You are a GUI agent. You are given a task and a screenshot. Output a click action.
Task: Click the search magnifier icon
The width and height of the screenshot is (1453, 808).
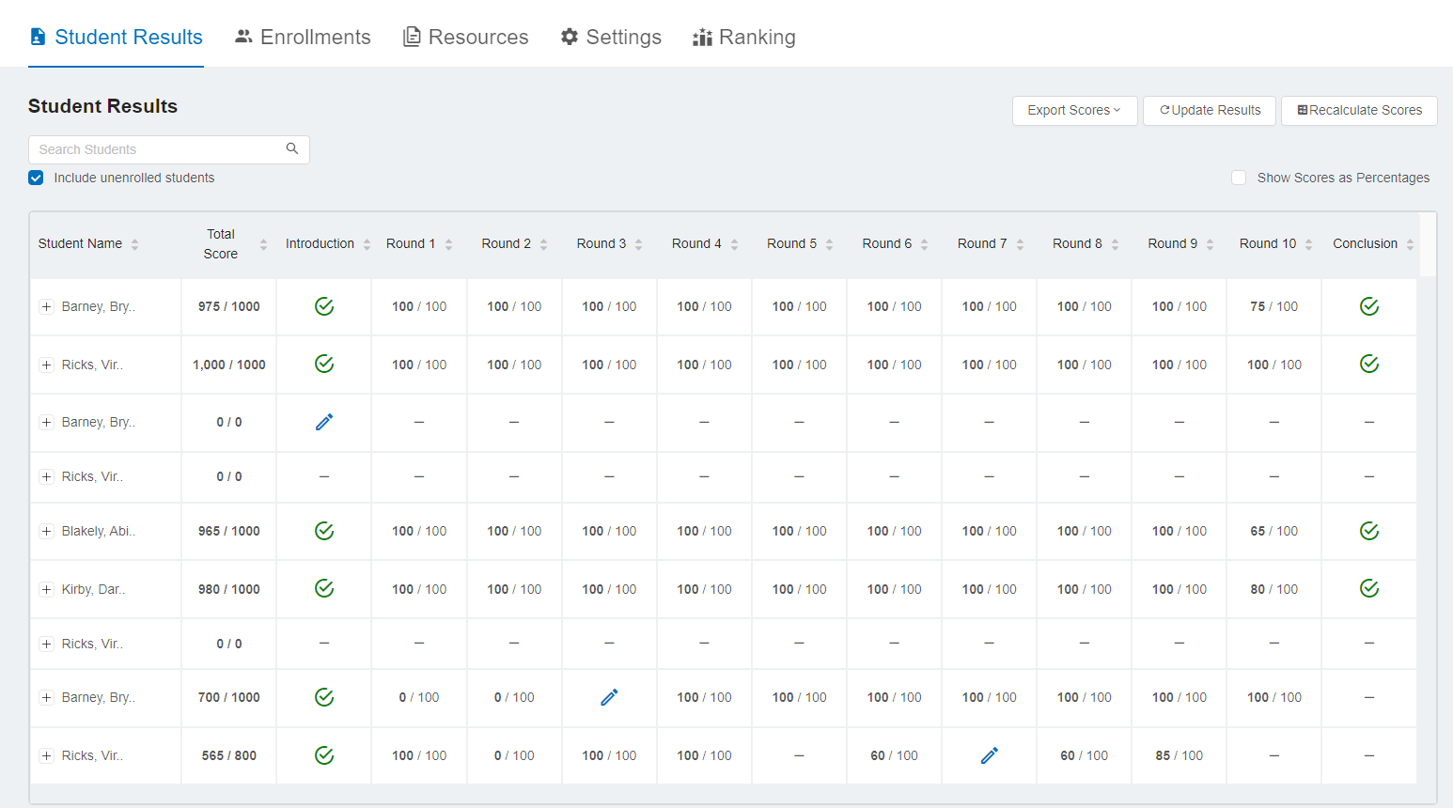pos(292,149)
